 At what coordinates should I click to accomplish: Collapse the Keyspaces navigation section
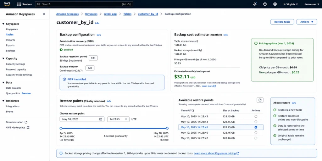click(x=3, y=24)
